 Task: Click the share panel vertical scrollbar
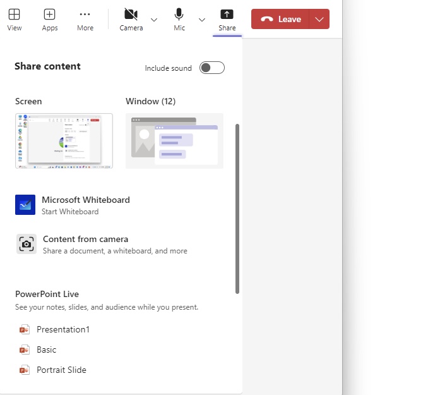pos(237,209)
